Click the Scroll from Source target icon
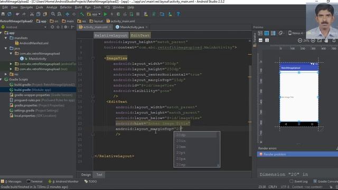The image size is (338, 190). click(52, 27)
